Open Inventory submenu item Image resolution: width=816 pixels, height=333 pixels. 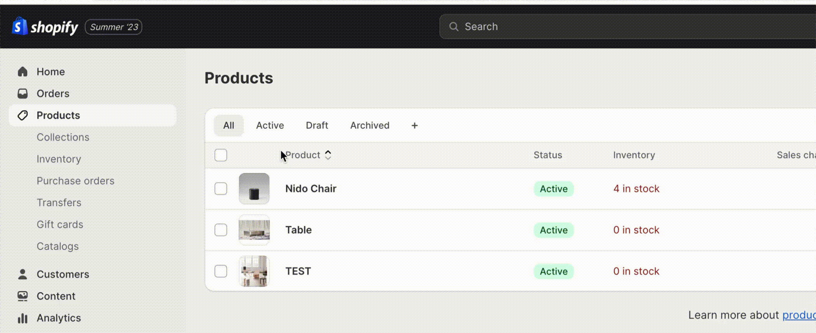[x=59, y=159]
